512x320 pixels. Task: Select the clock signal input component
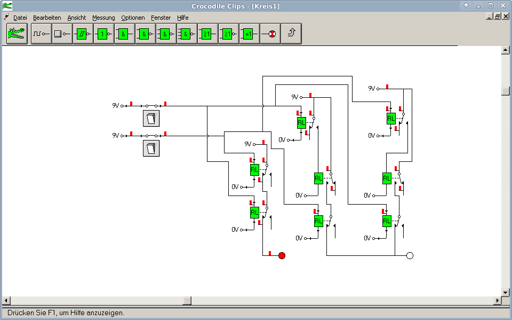(41, 34)
